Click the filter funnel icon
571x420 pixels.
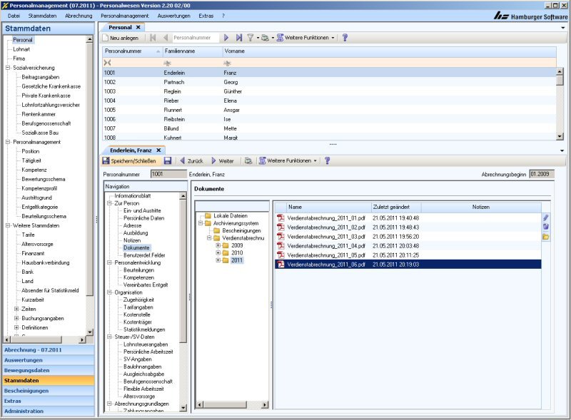pyautogui.click(x=251, y=37)
